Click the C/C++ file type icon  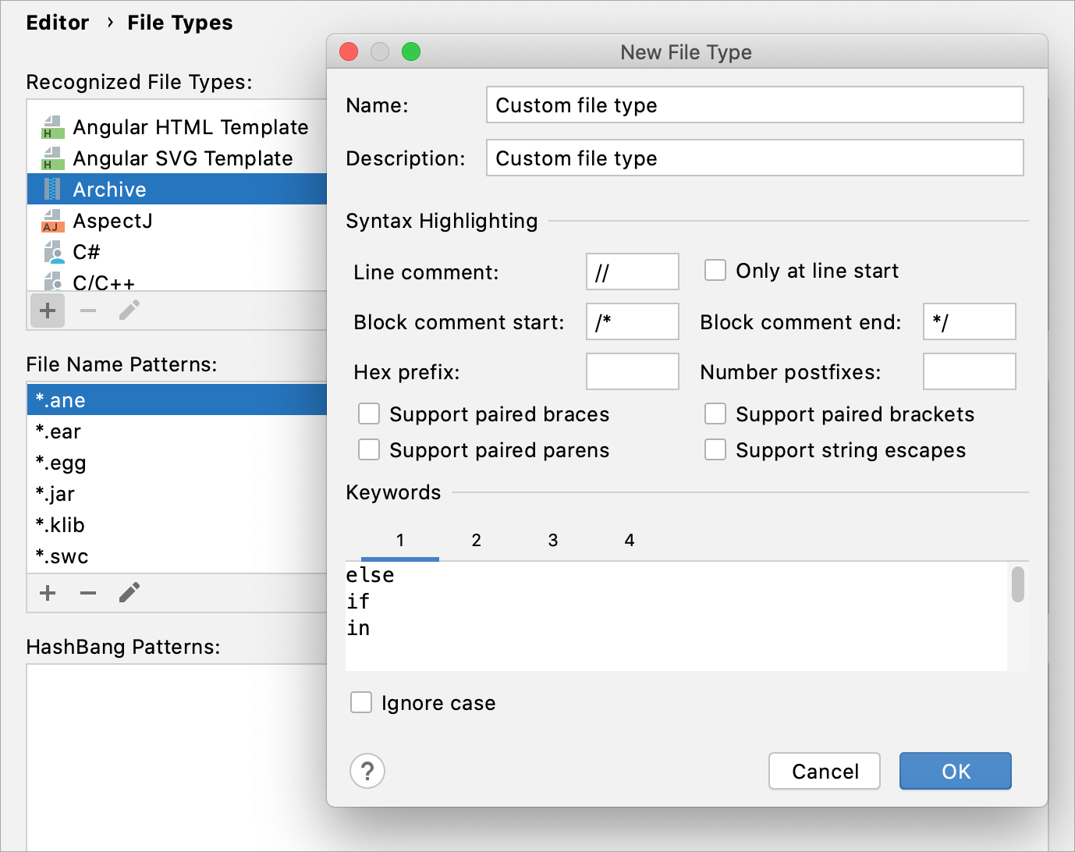tap(52, 280)
